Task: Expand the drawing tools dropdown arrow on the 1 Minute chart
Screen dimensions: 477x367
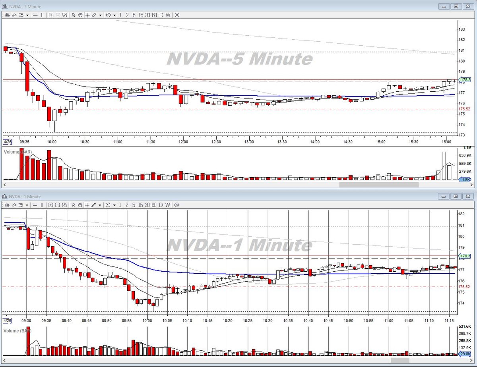Action: 100,205
